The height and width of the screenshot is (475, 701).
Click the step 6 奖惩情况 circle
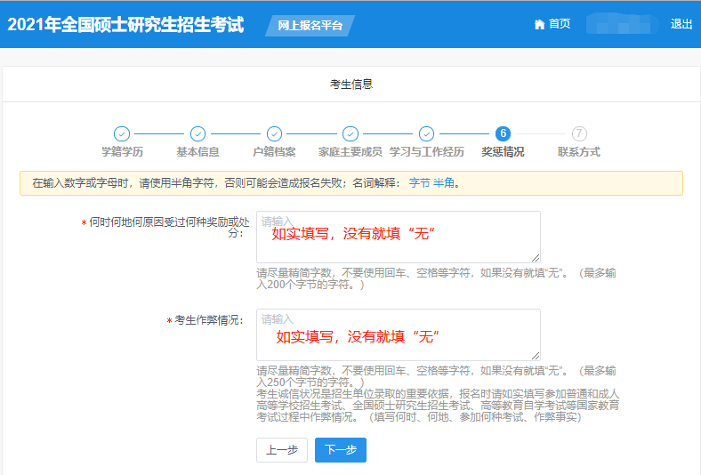click(503, 133)
